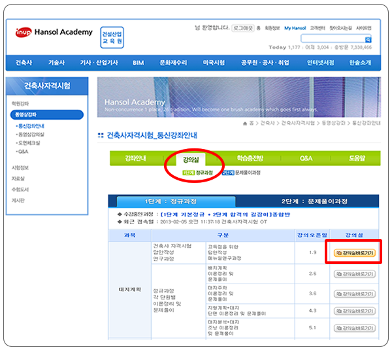The height and width of the screenshot is (360, 392).
Task: Switch to the green 강좌안내 tab
Action: (x=136, y=158)
